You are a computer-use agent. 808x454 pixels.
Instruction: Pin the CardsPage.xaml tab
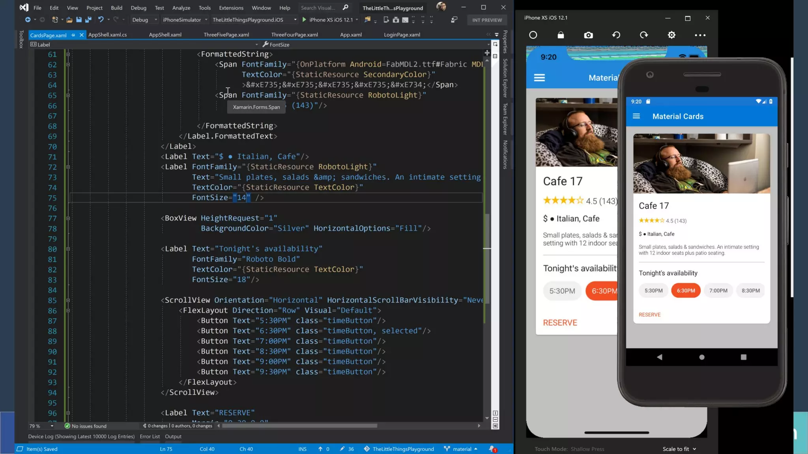73,35
